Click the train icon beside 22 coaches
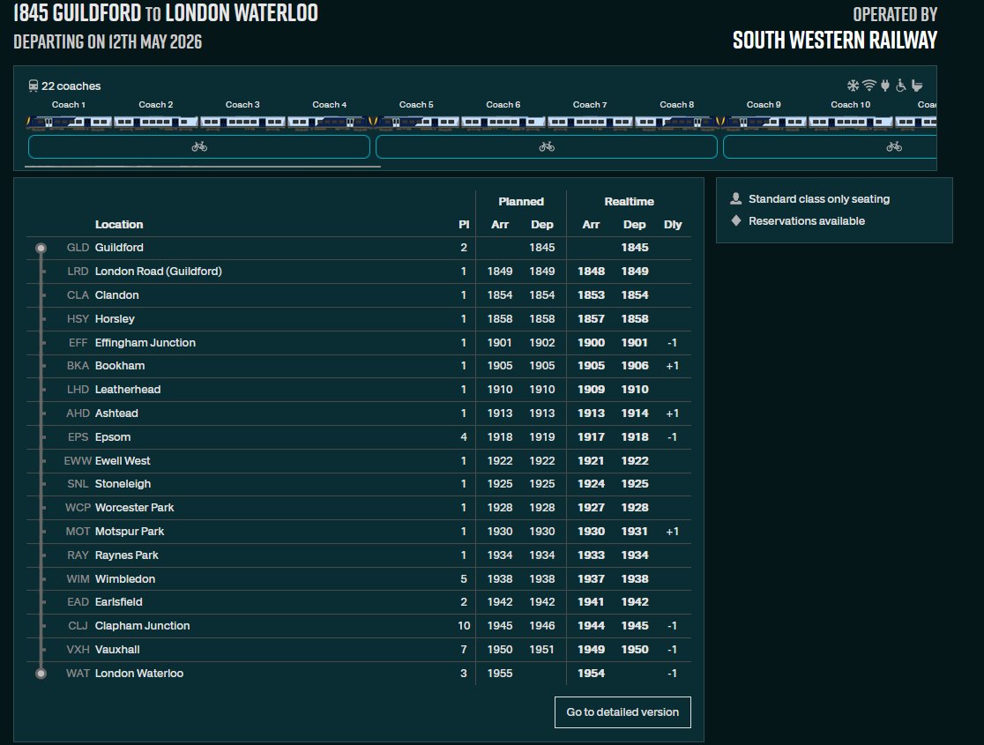This screenshot has width=984, height=745. (x=34, y=86)
